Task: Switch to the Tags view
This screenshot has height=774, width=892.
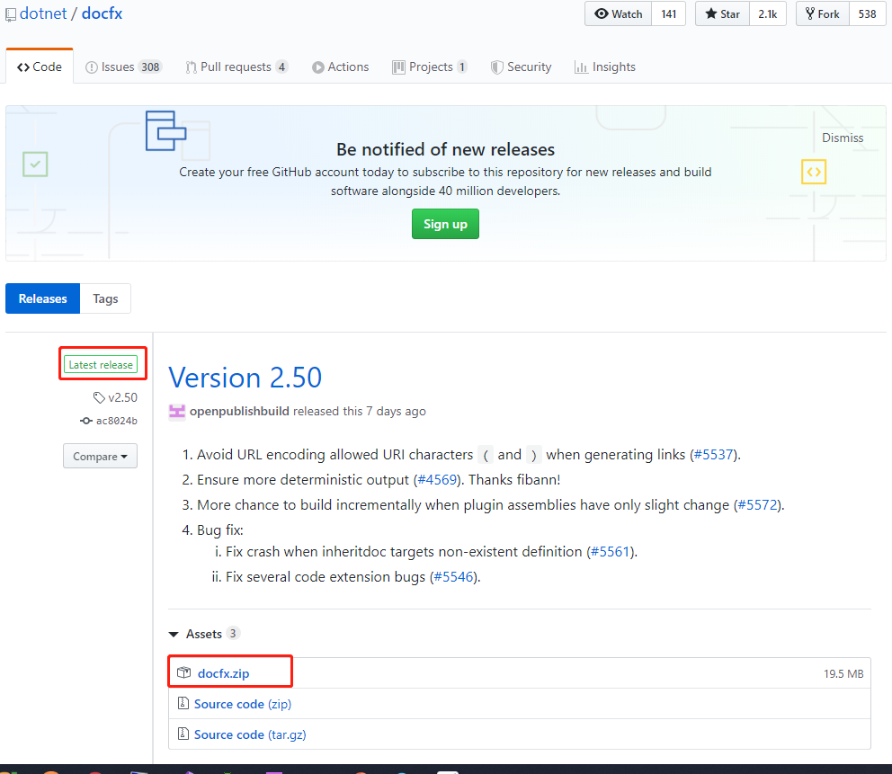Action: pyautogui.click(x=105, y=298)
